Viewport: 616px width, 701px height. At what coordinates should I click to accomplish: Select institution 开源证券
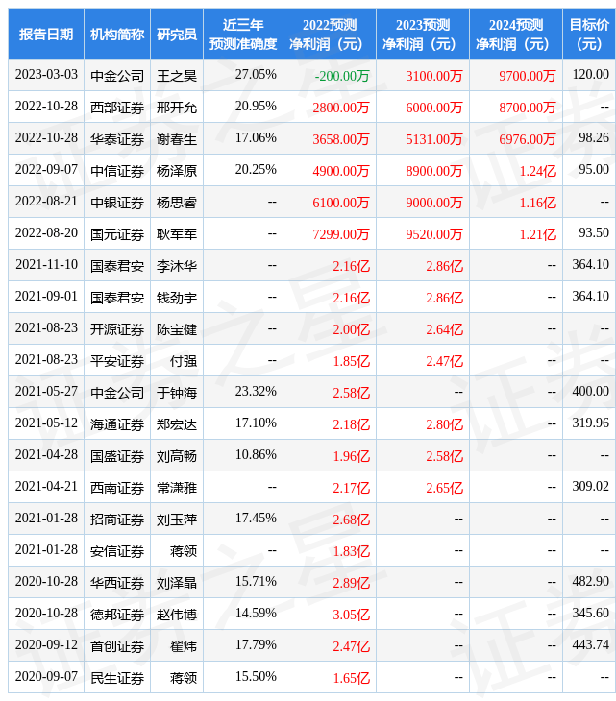tap(117, 329)
